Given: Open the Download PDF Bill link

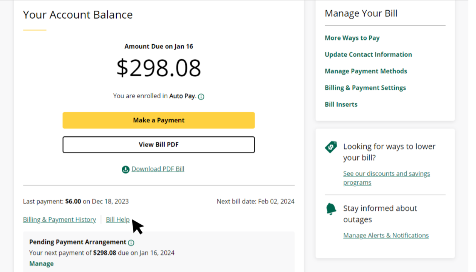Looking at the screenshot, I should coord(158,169).
